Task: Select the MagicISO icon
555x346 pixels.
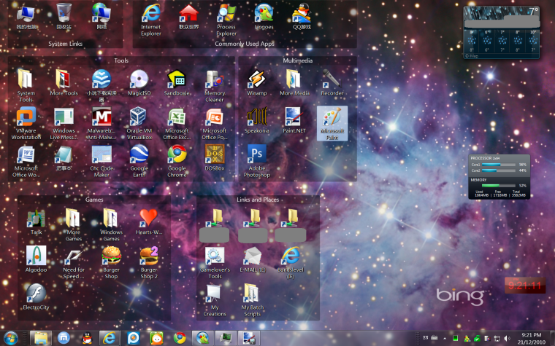Action: 138,79
